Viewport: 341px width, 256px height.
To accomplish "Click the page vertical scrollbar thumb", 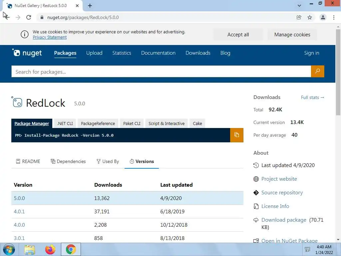I will [x=338, y=72].
